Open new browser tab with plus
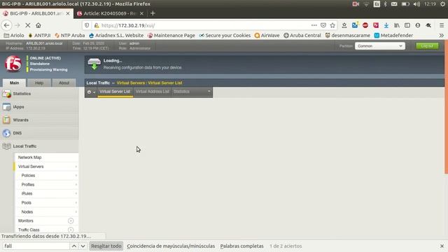 [153, 13]
